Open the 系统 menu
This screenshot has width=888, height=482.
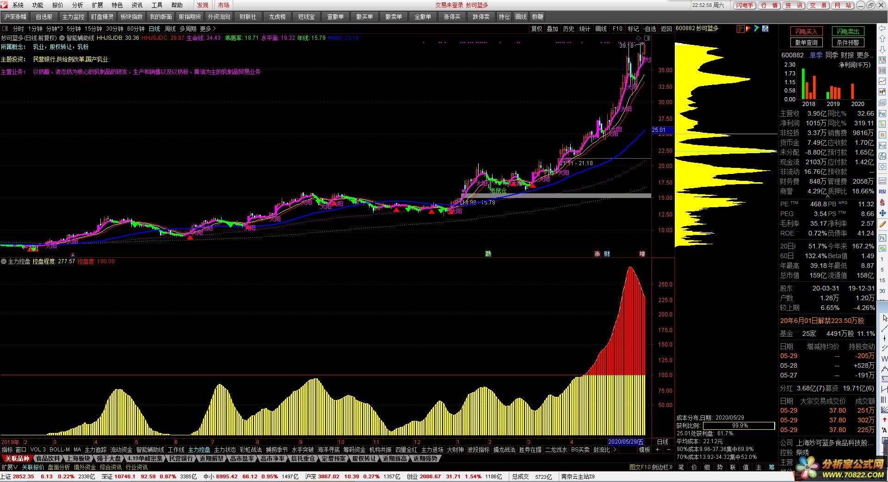point(18,5)
